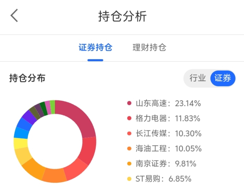Switch to 理财持仓 tab
The image size is (244, 192).
[149, 48]
